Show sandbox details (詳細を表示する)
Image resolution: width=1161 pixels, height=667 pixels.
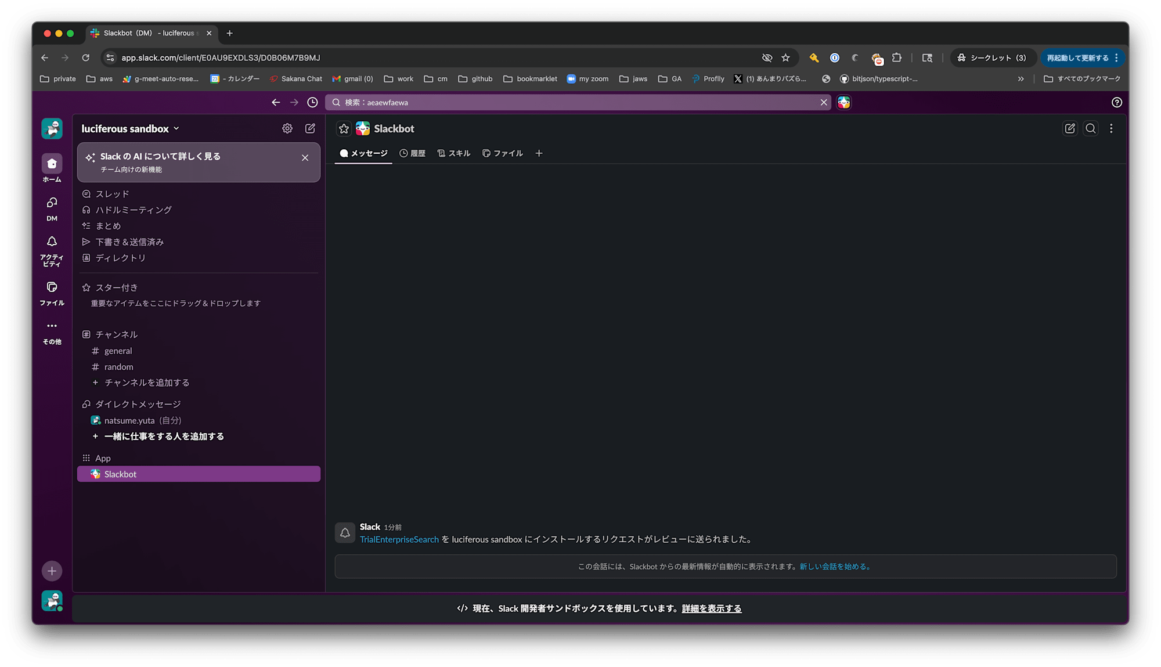(712, 608)
